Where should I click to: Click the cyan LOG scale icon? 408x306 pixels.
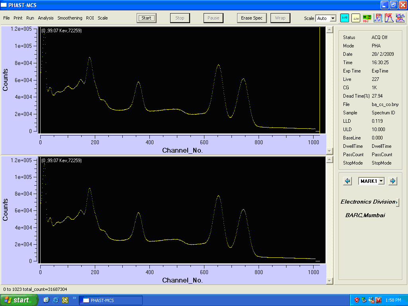pyautogui.click(x=345, y=18)
